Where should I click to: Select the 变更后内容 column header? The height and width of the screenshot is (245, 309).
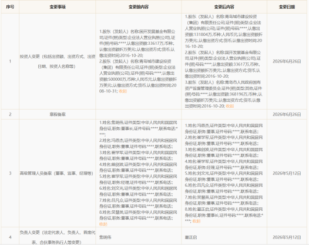pos(224,7)
